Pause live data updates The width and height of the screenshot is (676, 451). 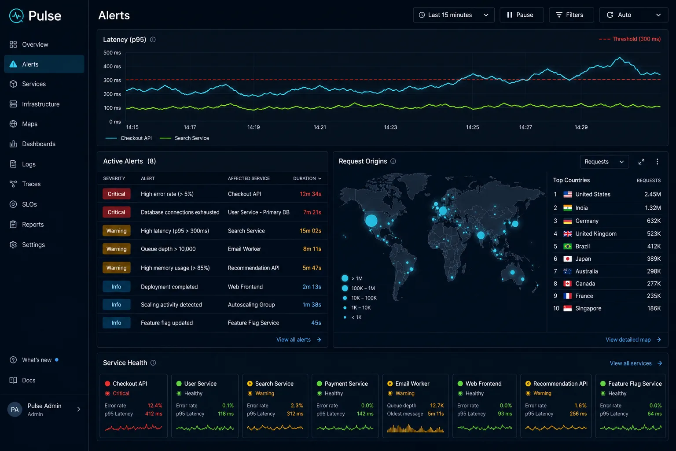(522, 15)
